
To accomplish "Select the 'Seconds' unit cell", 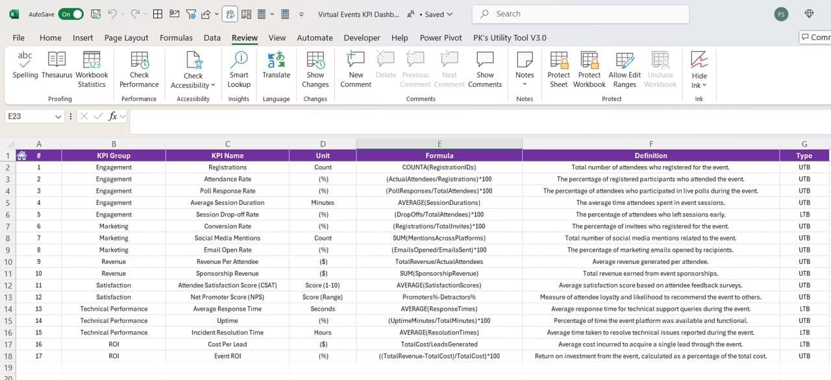I will 323,309.
